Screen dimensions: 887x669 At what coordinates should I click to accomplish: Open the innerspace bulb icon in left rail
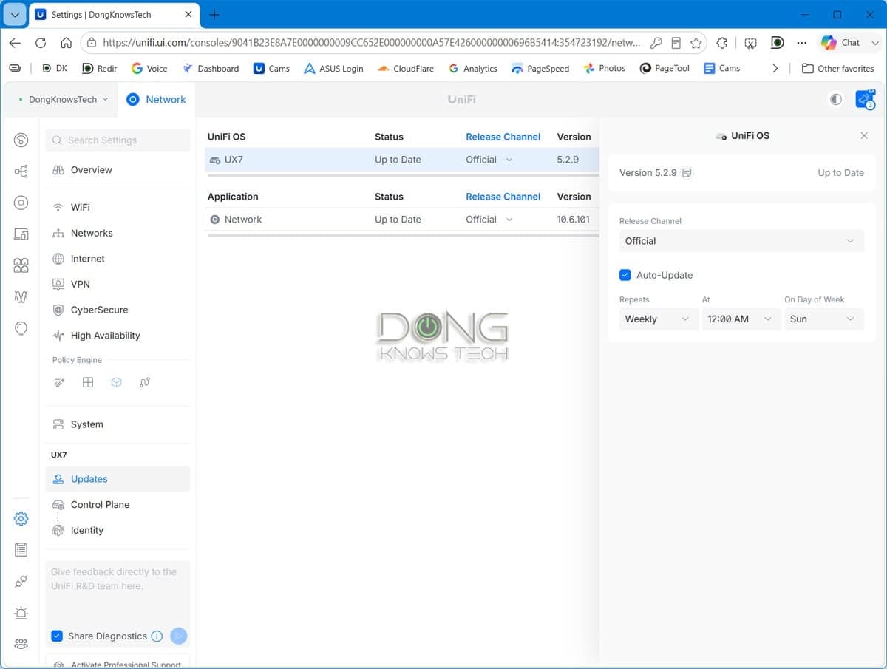click(x=21, y=328)
